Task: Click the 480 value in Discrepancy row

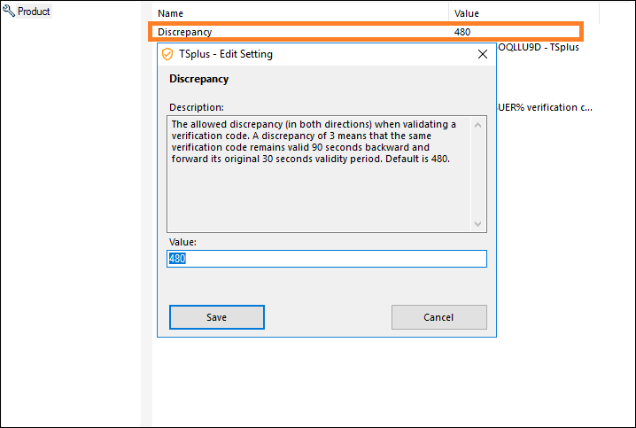Action: coord(462,32)
